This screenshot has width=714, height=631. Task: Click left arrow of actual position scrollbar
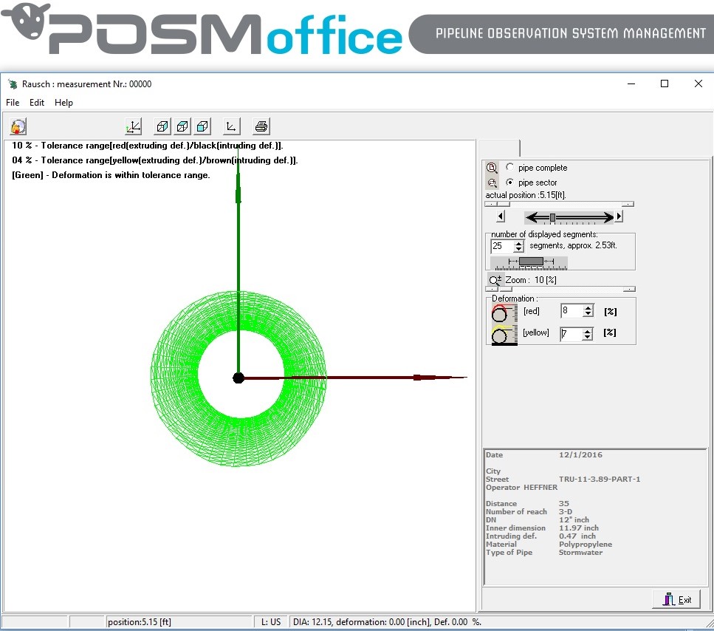tap(491, 204)
